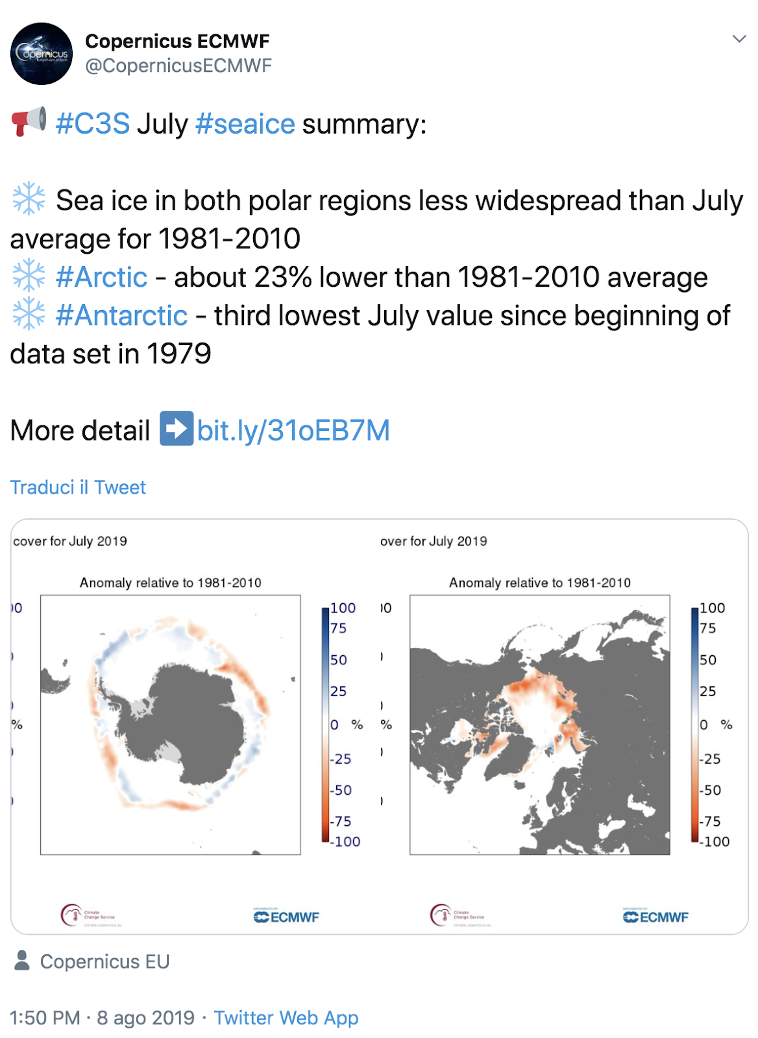Click the megaphone emoji icon
758x1038 pixels.
29,121
